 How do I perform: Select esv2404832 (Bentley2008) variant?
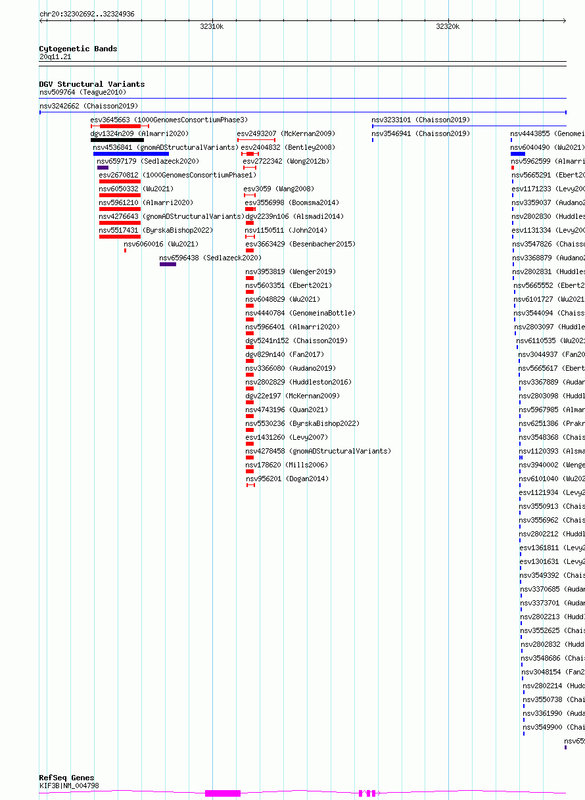(x=288, y=148)
